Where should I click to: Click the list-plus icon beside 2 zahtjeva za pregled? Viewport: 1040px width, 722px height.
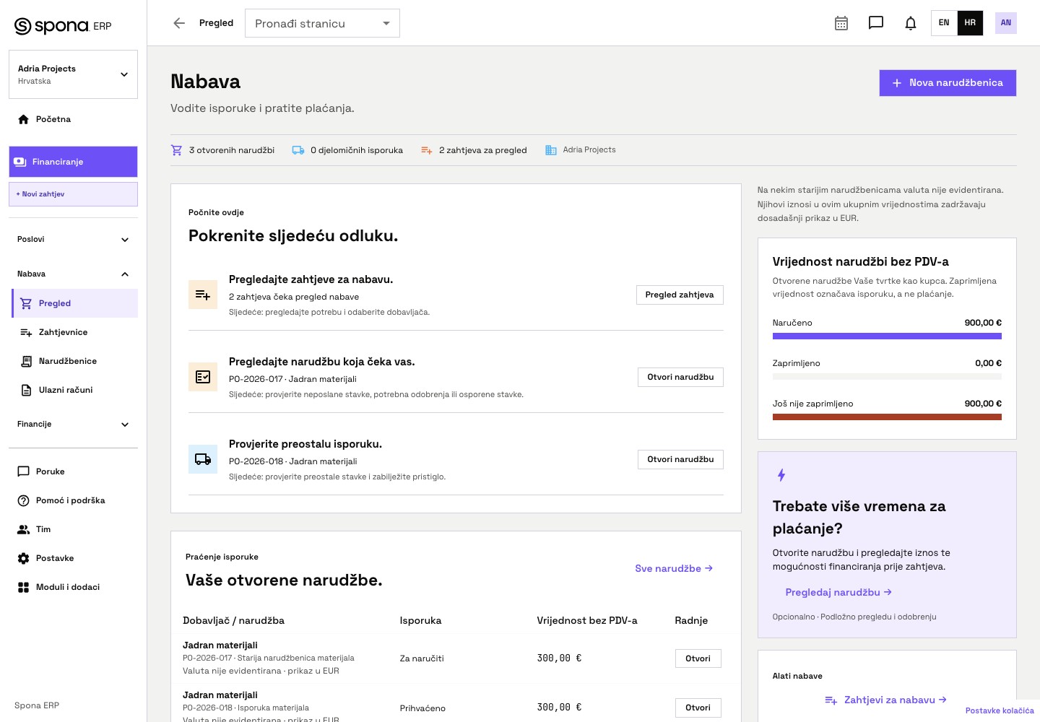(x=427, y=150)
